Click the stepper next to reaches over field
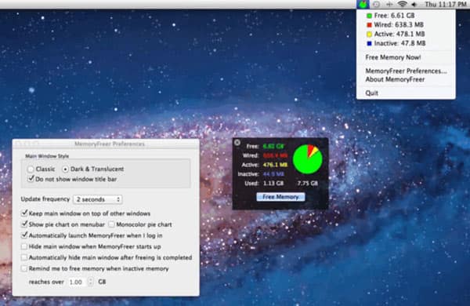 pos(90,282)
